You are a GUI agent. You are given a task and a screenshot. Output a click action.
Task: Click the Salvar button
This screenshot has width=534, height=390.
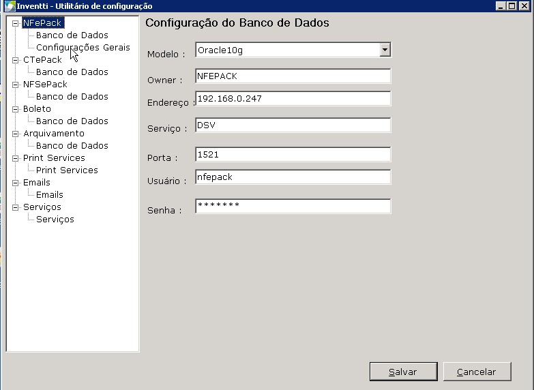click(402, 372)
